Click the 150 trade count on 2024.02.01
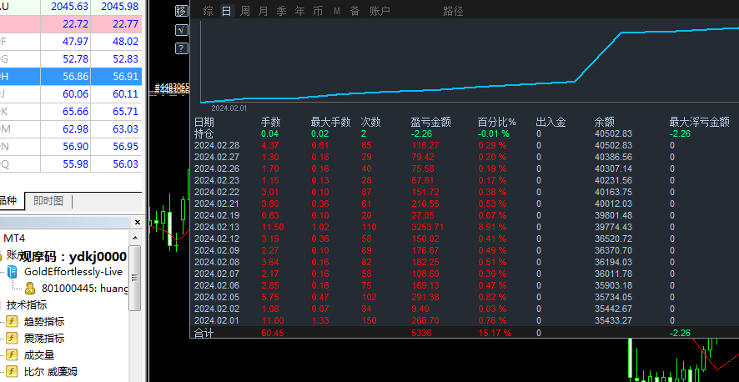 pos(369,321)
